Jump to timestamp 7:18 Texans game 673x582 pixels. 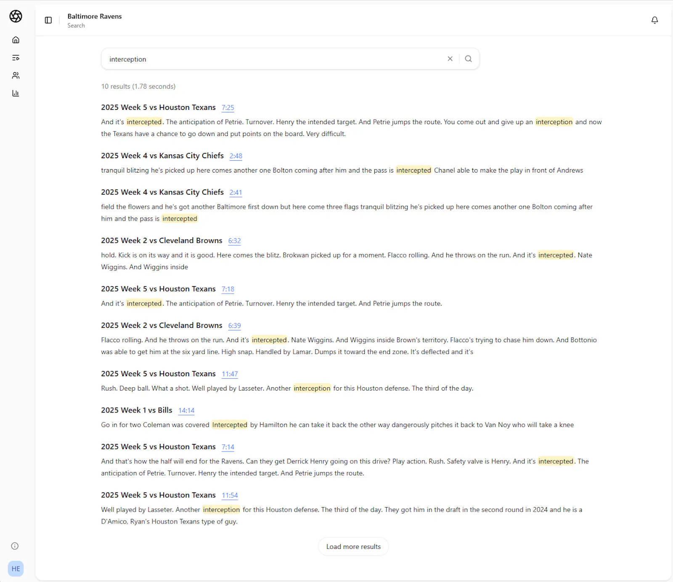click(228, 290)
